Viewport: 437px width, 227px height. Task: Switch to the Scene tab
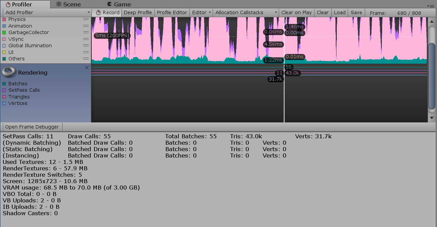pyautogui.click(x=68, y=4)
